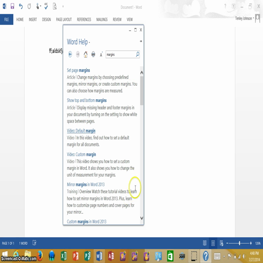Click the 126% zoom level
This screenshot has width=263, height=263.
(258, 243)
